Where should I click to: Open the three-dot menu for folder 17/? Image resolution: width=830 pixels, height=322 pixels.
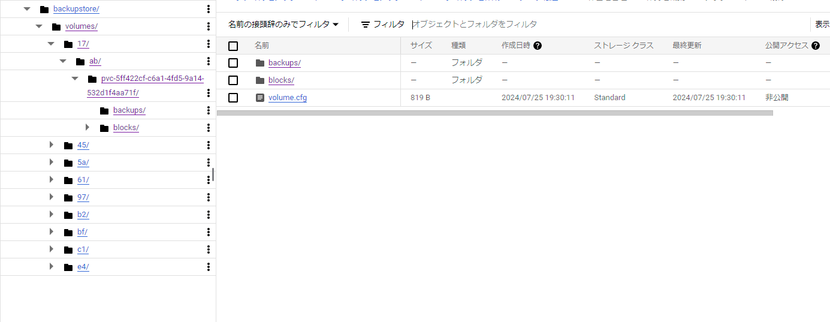pyautogui.click(x=208, y=44)
